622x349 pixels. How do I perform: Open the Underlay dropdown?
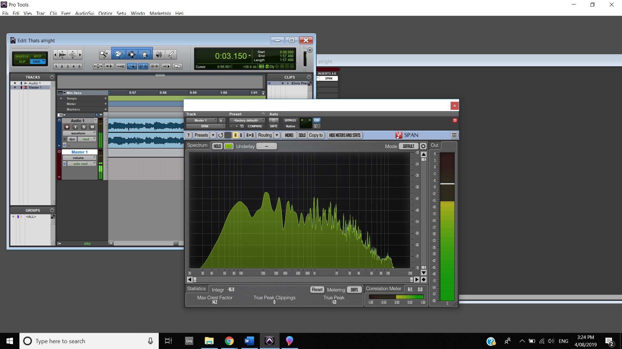[266, 146]
